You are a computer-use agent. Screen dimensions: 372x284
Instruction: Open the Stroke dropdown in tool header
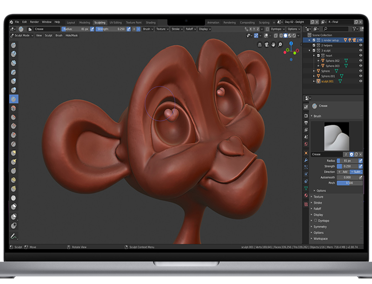177,29
